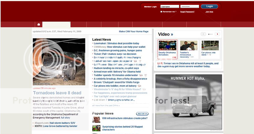Open 'CNN Wire: 7 Shiite pilgrims killed in...'
The width and height of the screenshot is (254, 134).
[114, 100]
